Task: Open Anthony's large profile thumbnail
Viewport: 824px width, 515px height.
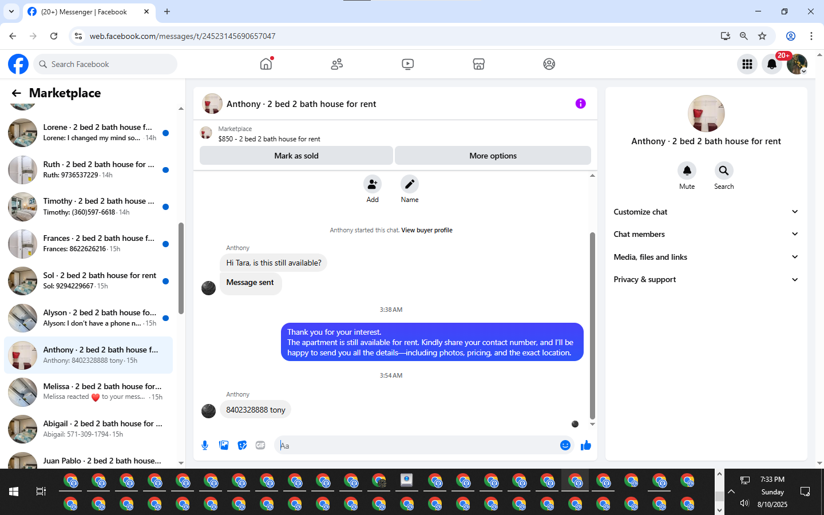Action: click(x=706, y=113)
